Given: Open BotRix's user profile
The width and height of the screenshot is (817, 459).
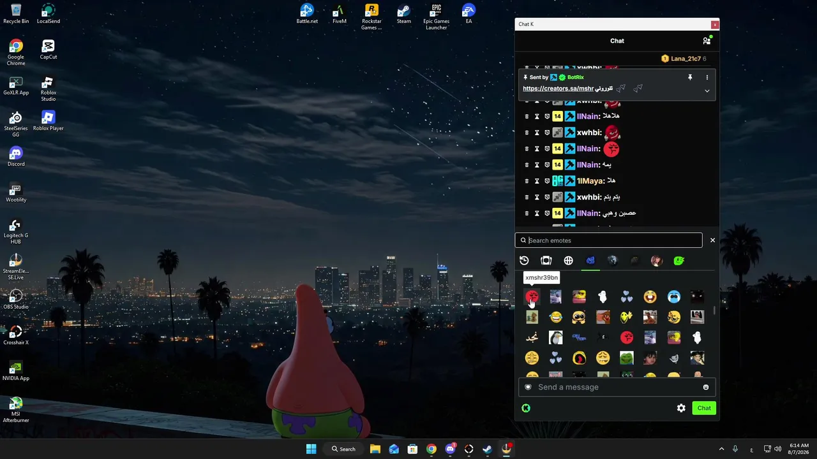Looking at the screenshot, I should (x=575, y=77).
